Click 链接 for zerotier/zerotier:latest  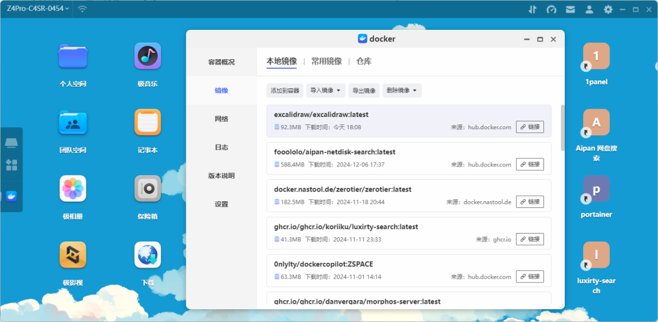[530, 202]
